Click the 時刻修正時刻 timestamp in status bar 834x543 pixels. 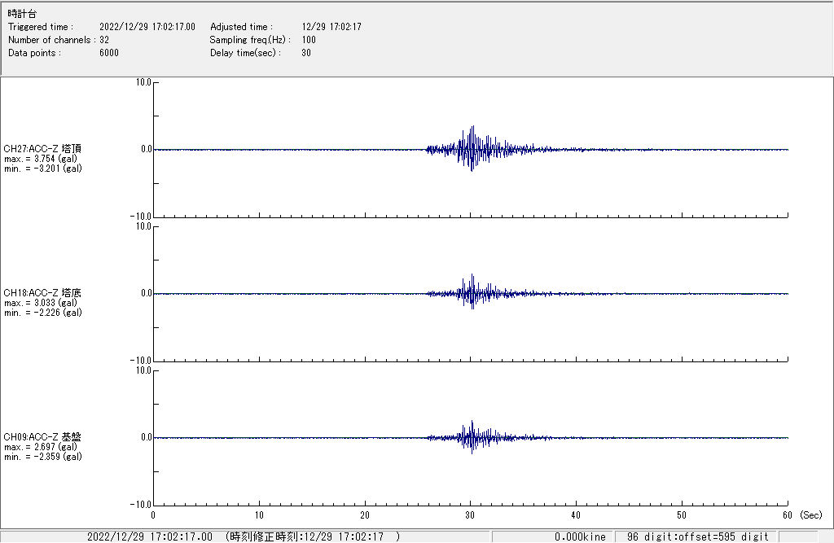[313, 536]
